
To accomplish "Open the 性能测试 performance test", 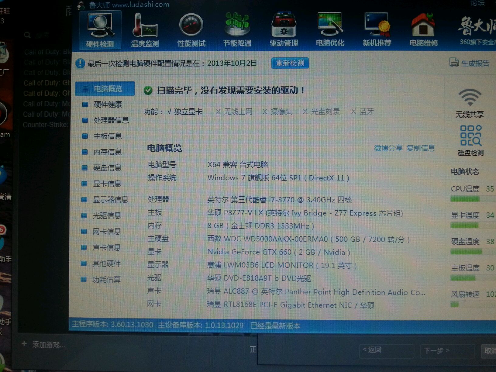I will [x=191, y=30].
